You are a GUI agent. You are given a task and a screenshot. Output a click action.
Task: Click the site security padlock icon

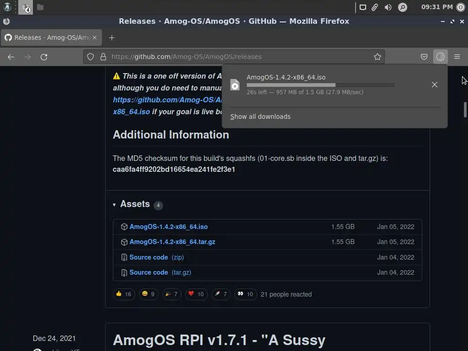(103, 57)
